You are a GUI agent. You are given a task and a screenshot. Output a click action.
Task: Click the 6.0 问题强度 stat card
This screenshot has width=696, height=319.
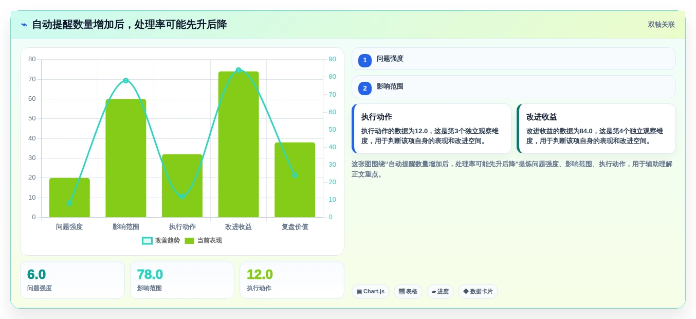tap(72, 280)
